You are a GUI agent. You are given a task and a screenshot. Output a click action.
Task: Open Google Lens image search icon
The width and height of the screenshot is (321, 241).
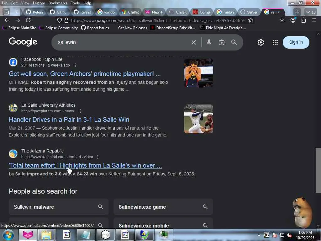click(x=222, y=42)
